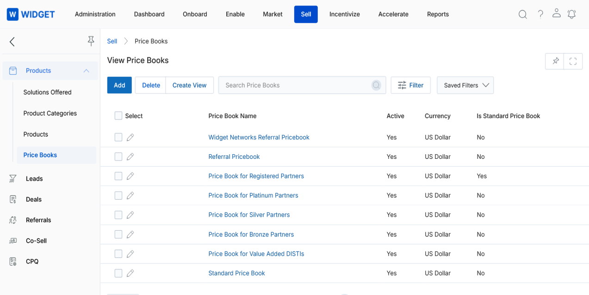
Task: Open the user profile icon
Action: 557,13
